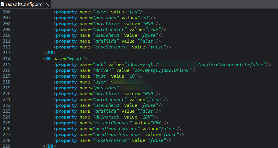Click line number 228
This screenshot has width=278, height=148.
[7, 140]
